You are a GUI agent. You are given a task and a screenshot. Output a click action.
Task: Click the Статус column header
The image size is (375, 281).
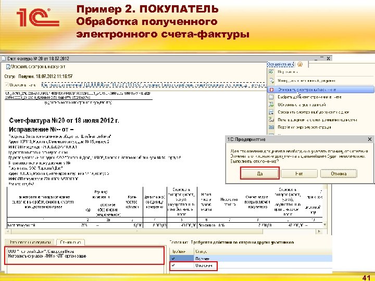tap(262, 251)
